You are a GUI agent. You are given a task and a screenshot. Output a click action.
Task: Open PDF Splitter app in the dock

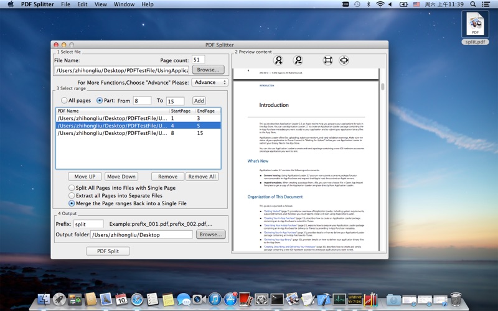[x=370, y=299]
